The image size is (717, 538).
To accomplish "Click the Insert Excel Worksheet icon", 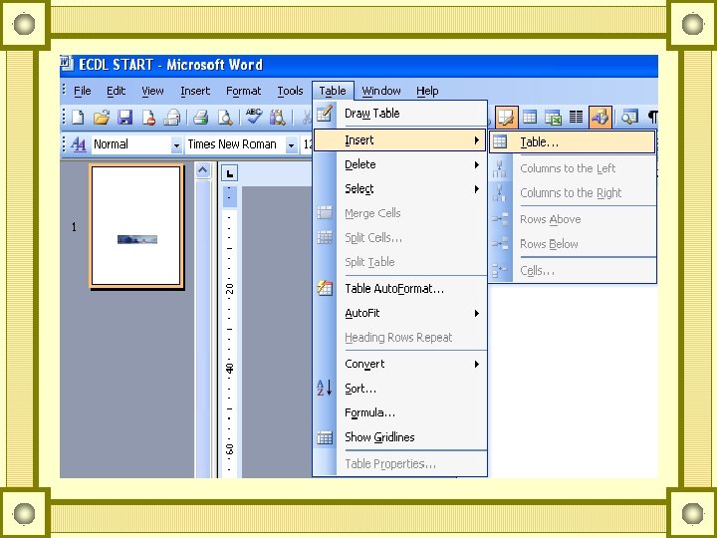I will click(x=553, y=118).
